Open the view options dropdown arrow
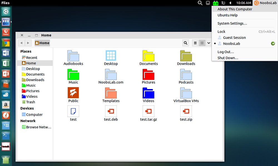 [209, 43]
